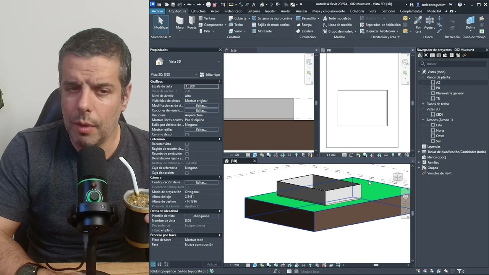Select the Escalera stair tool
The width and height of the screenshot is (489, 275).
click(305, 31)
